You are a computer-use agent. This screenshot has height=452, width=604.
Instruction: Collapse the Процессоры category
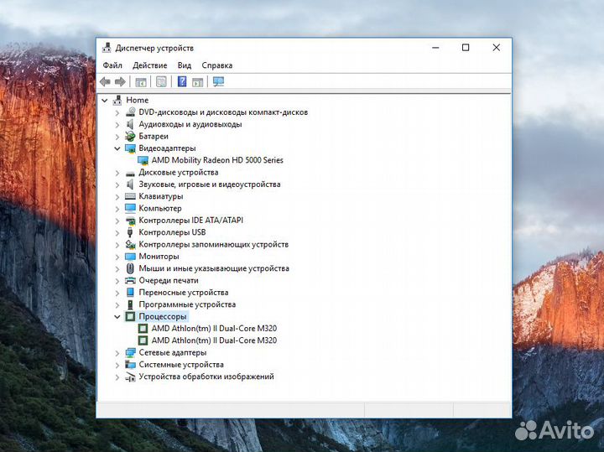click(x=117, y=317)
